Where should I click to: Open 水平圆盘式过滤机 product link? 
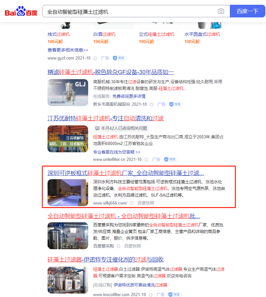[x=202, y=34]
